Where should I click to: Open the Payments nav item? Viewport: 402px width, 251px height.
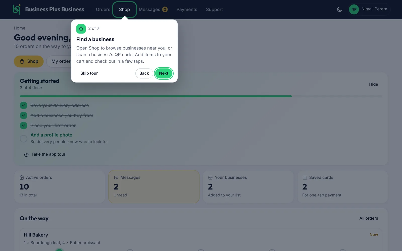(187, 10)
